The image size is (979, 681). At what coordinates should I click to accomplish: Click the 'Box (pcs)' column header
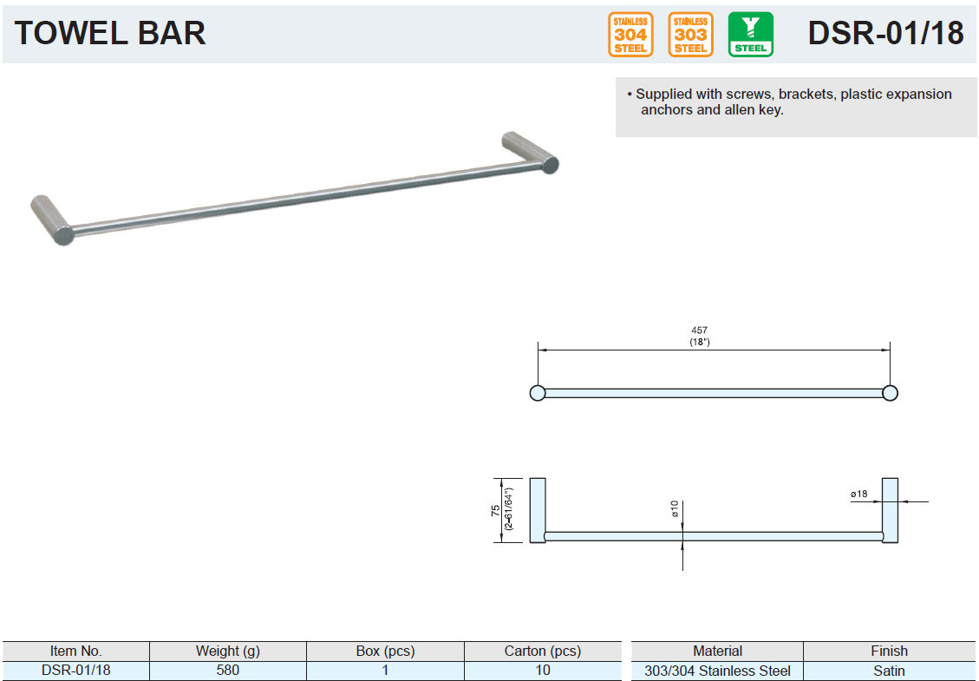pyautogui.click(x=385, y=651)
